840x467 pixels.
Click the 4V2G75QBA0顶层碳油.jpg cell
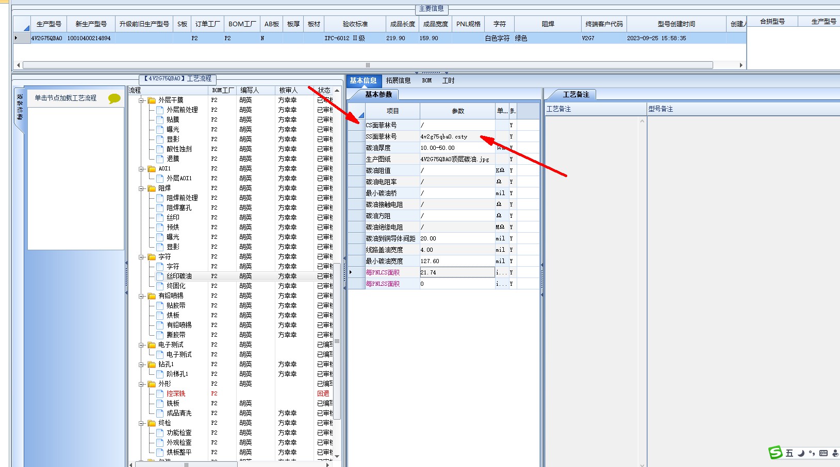(457, 160)
